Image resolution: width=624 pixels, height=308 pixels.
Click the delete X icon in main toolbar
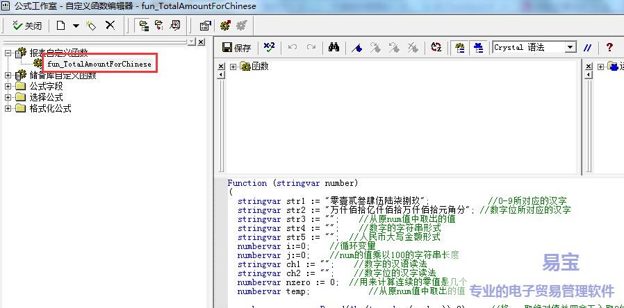coord(110,26)
